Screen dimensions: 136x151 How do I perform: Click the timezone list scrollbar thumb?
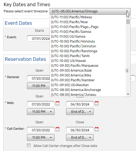[x=128, y=22]
